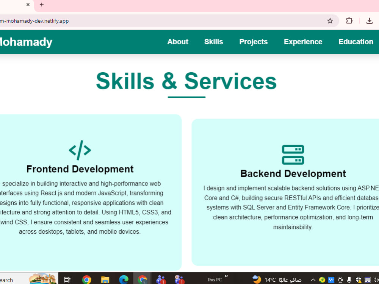379x284 pixels.
Task: Bookmark this page with the star icon
Action: tap(330, 21)
